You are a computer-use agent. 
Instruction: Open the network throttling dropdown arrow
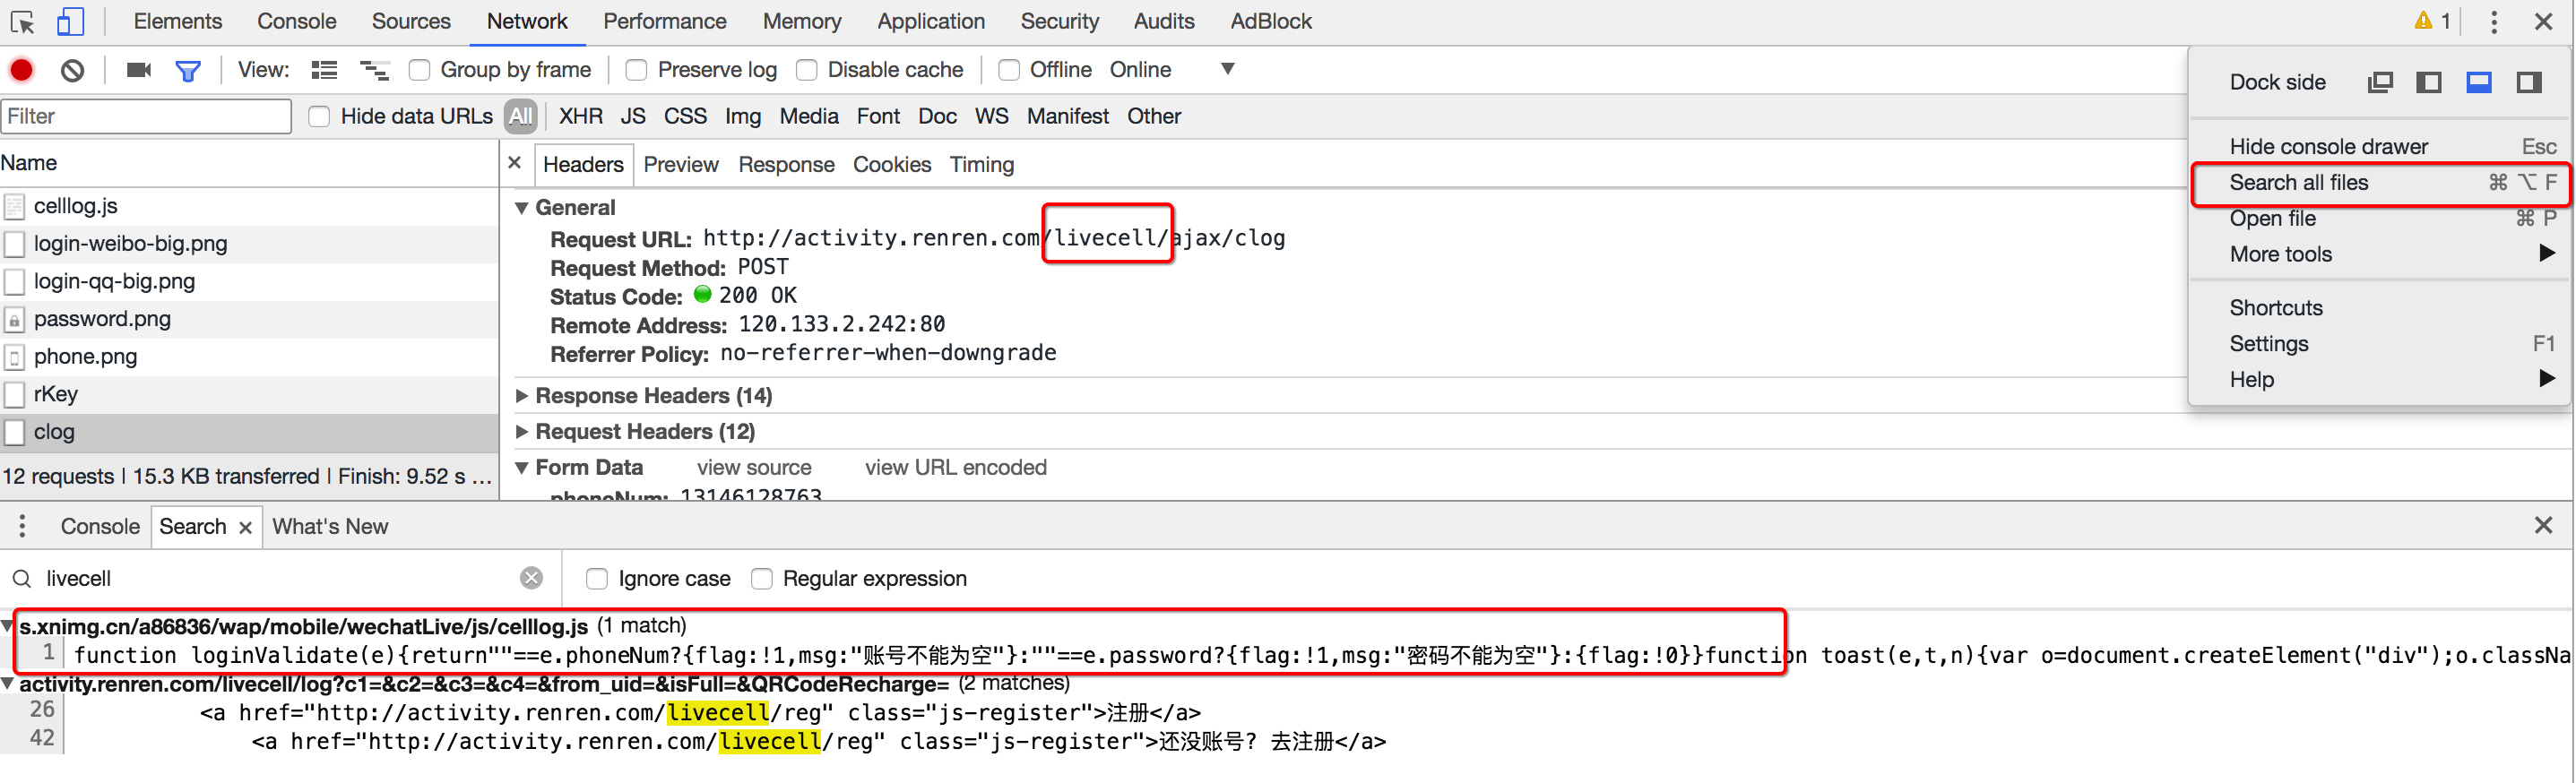pos(1227,70)
